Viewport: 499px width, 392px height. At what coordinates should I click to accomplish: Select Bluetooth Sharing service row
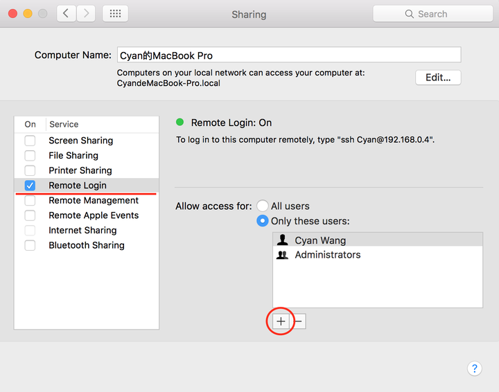pos(87,245)
